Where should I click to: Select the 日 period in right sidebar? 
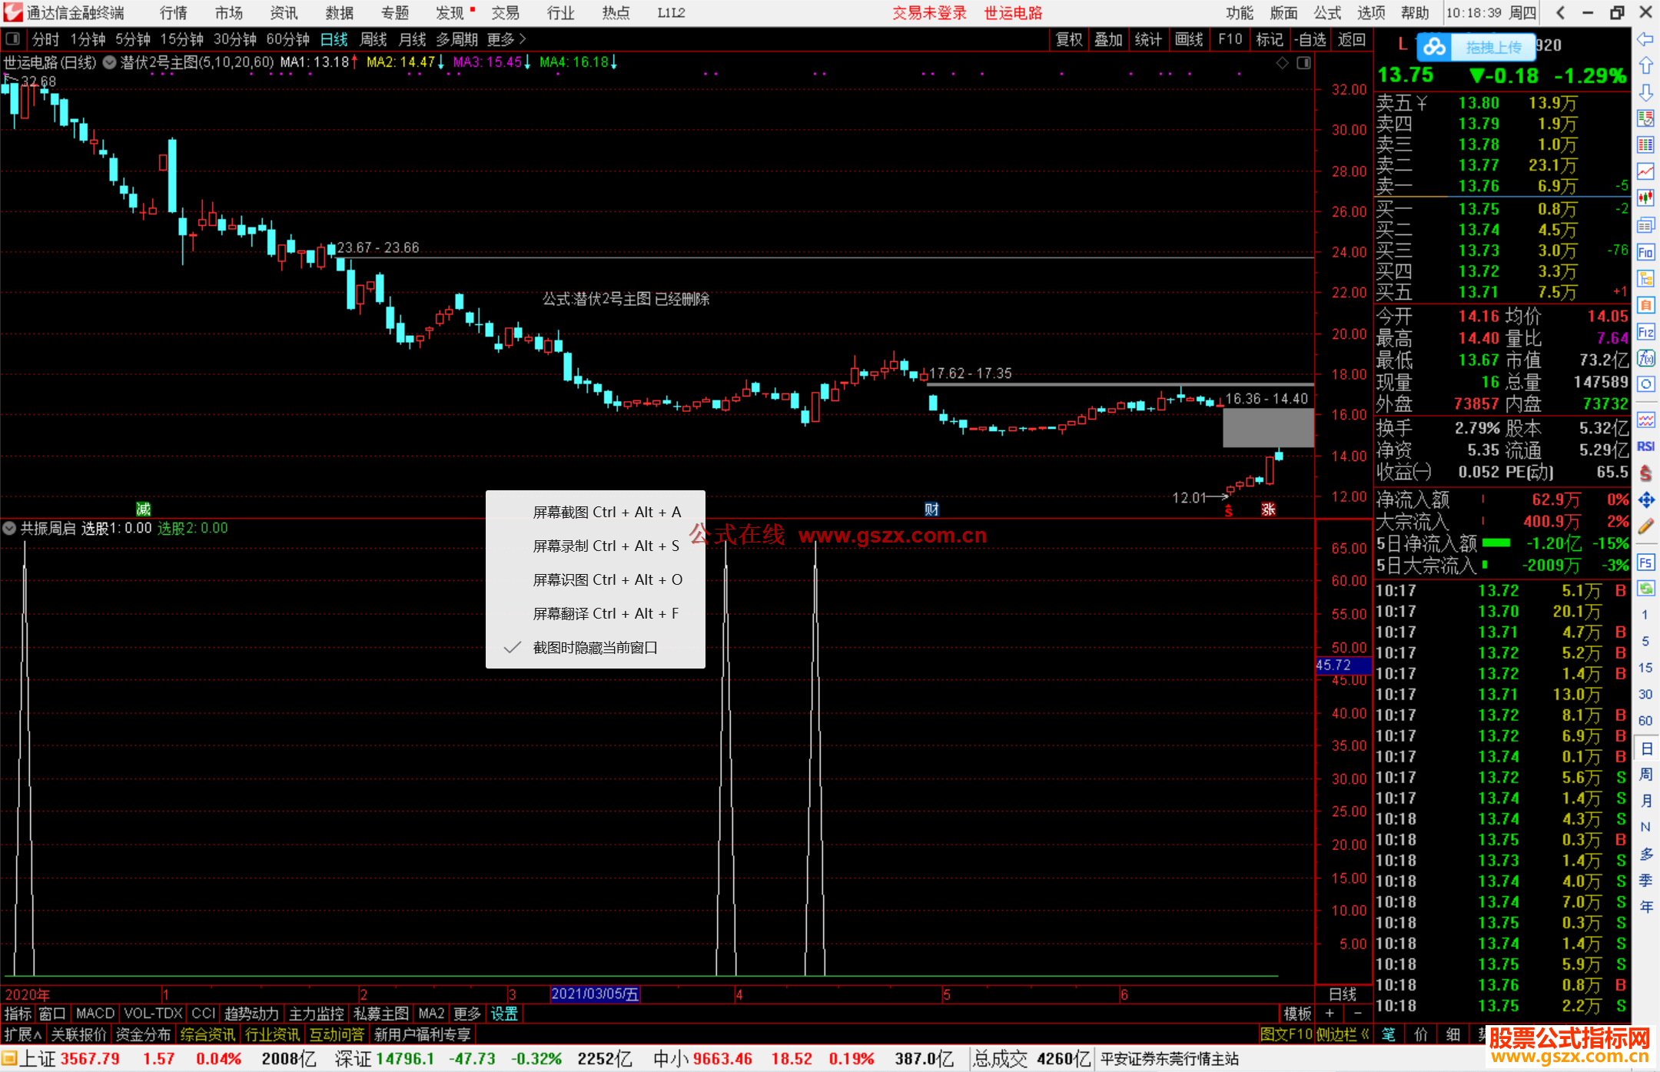(1645, 748)
